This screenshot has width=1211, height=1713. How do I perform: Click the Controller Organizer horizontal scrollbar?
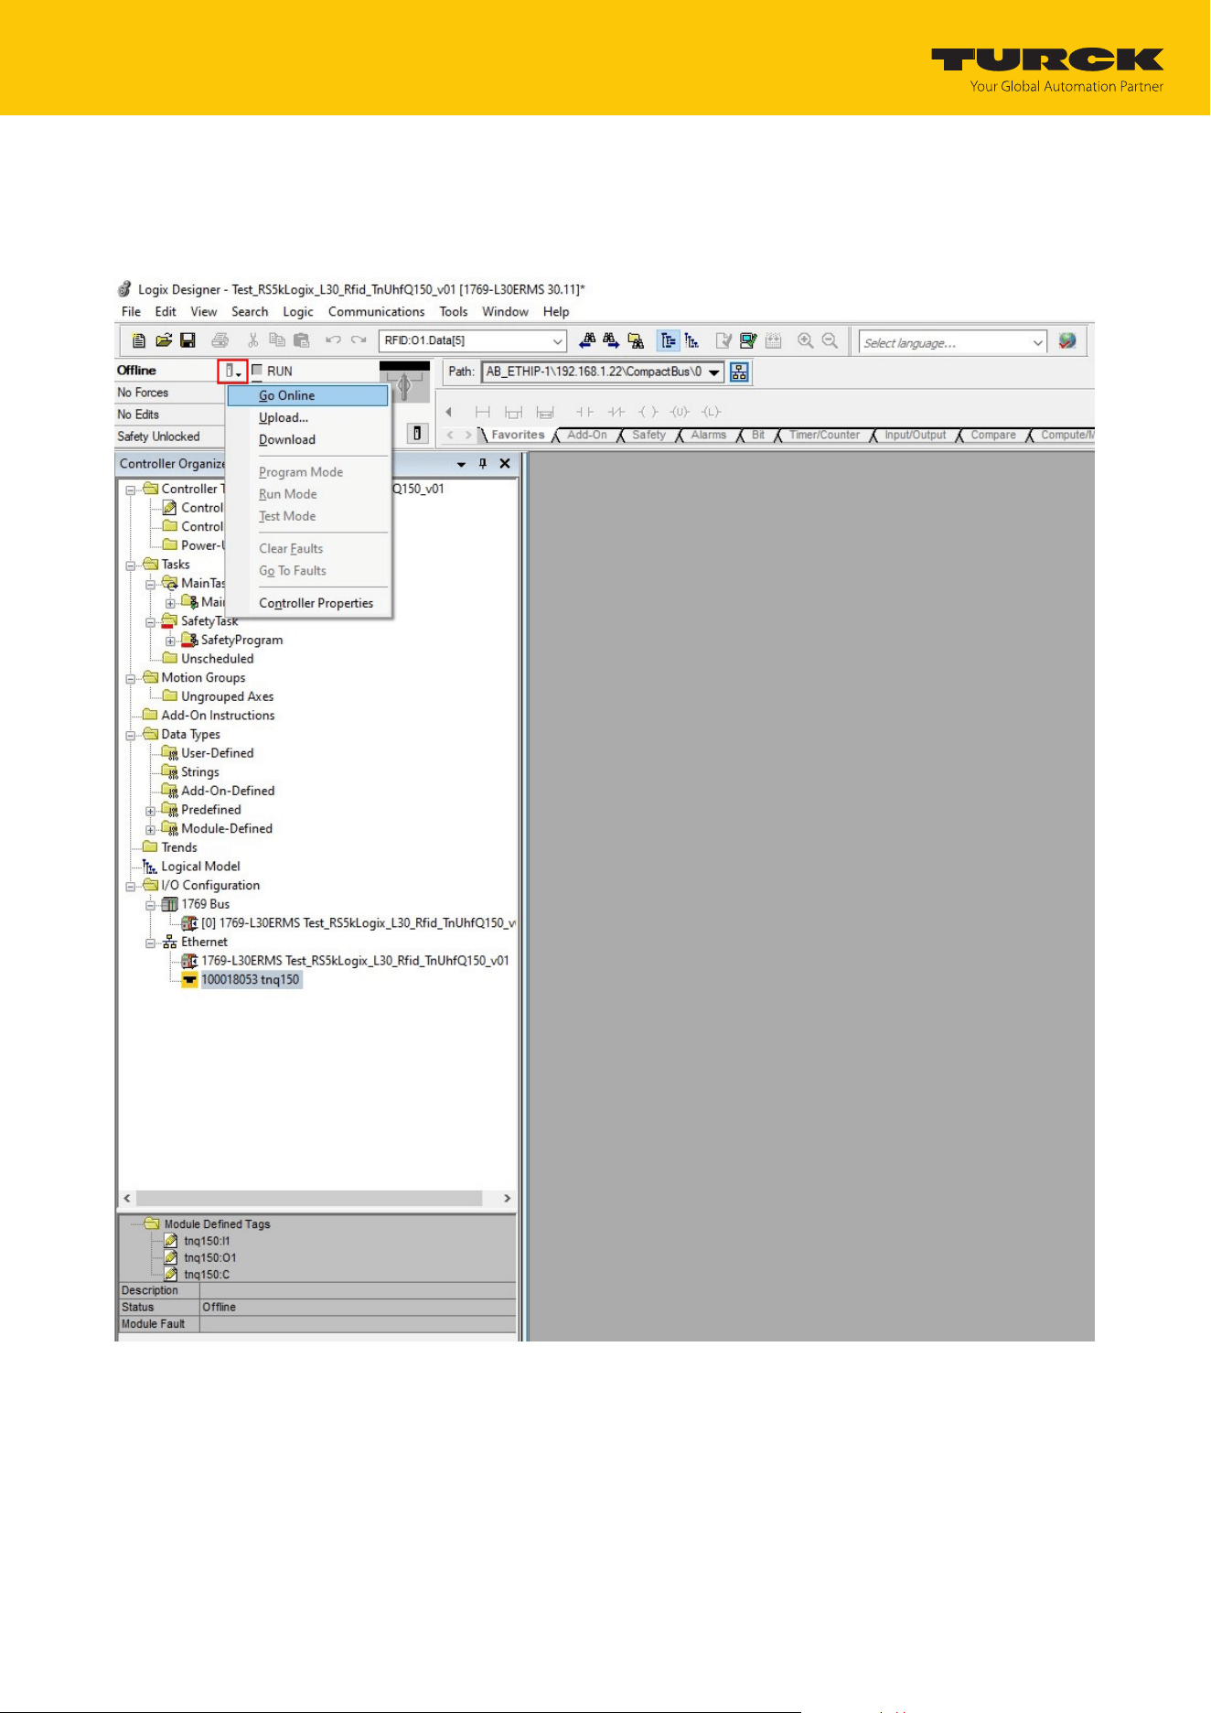[x=316, y=1199]
